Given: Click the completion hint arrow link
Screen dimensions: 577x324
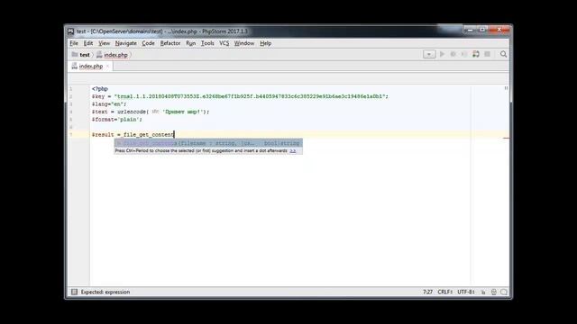Looking at the screenshot, I should [292, 151].
